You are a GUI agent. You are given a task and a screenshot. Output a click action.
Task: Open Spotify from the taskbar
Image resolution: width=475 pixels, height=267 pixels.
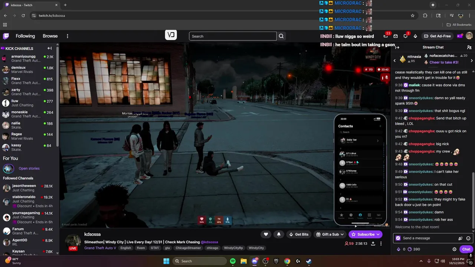tap(233, 261)
